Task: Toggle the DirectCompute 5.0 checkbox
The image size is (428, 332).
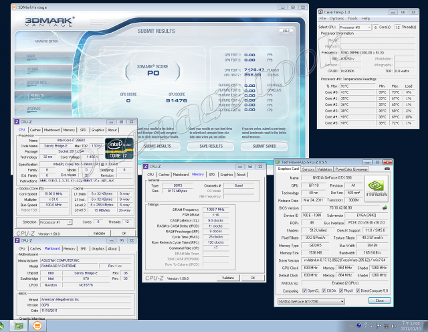Action: [358, 290]
